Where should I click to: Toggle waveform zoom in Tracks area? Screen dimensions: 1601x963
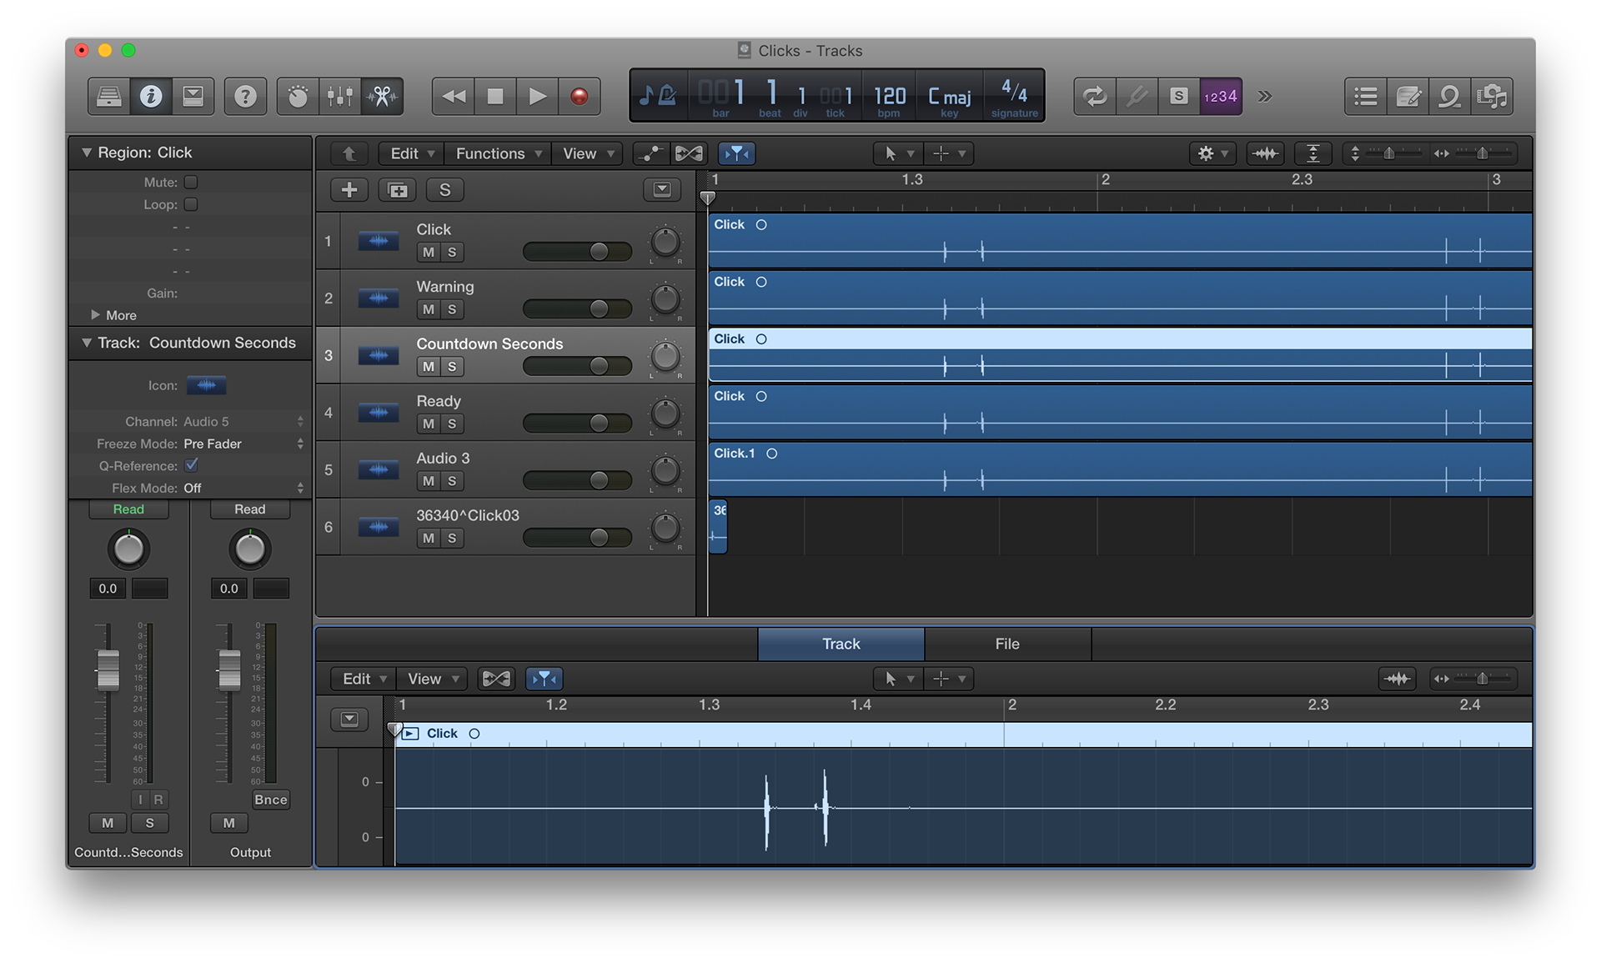[1265, 153]
